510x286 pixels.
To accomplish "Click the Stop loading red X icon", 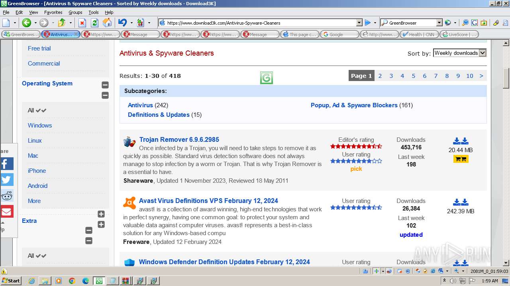I will (x=82, y=23).
